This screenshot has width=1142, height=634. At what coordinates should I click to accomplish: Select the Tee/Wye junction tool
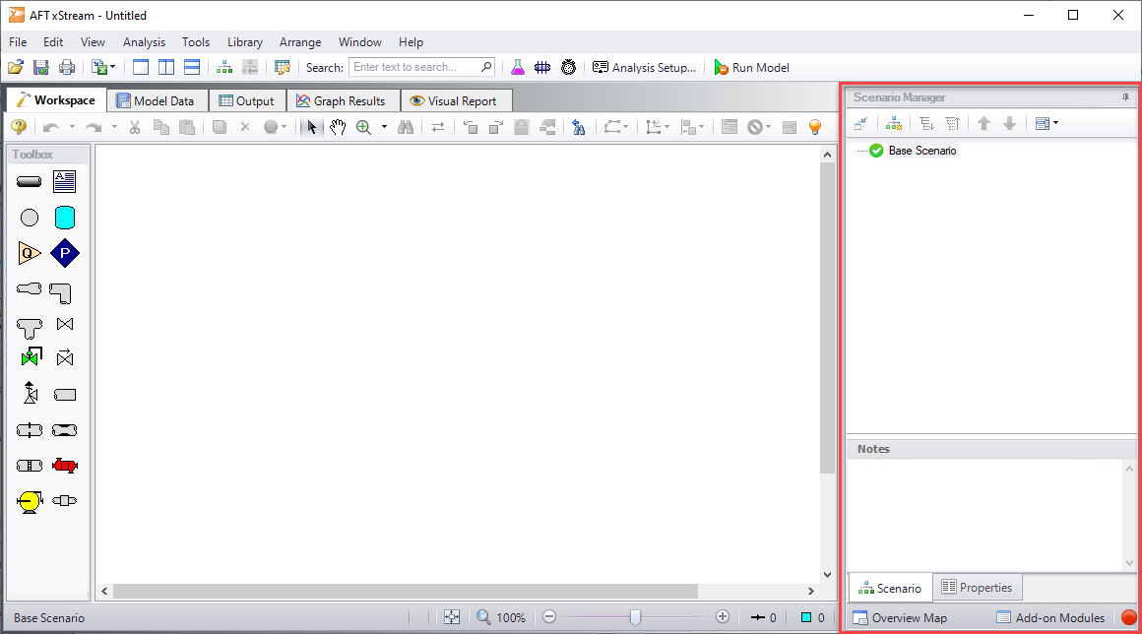30,328
